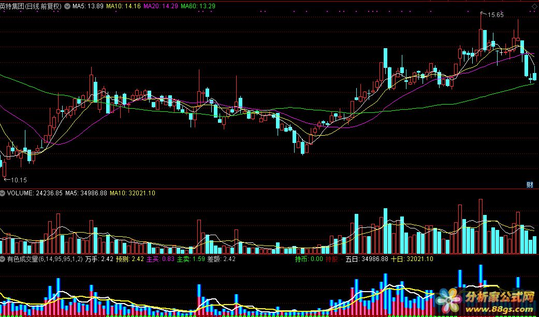Click the 十日: 32021.10 value
Image resolution: width=539 pixels, height=317 pixels.
click(412, 259)
